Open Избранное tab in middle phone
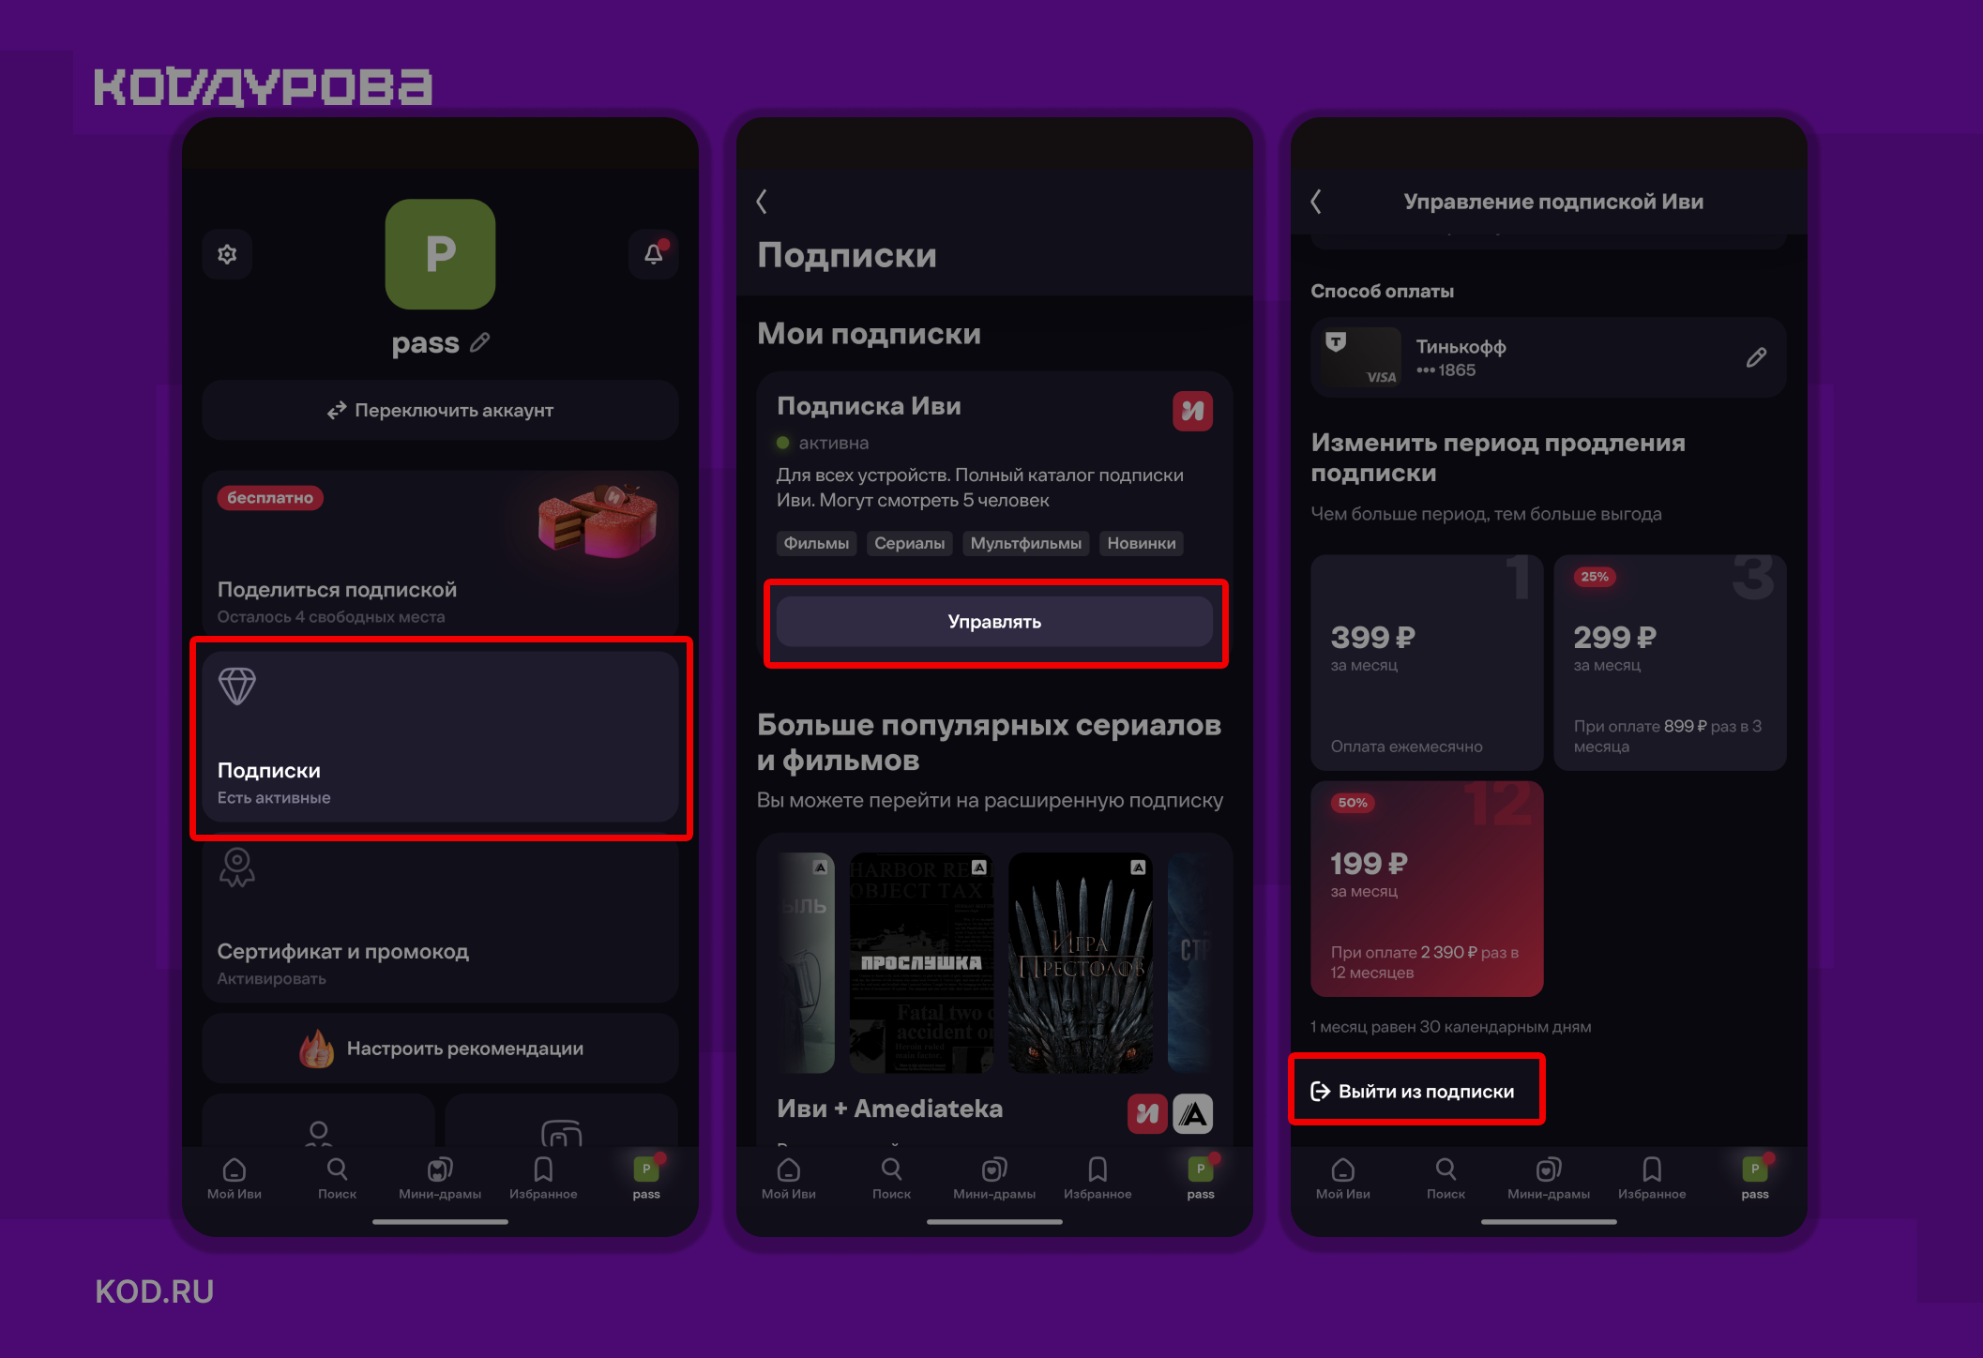1983x1358 pixels. pyautogui.click(x=1097, y=1178)
